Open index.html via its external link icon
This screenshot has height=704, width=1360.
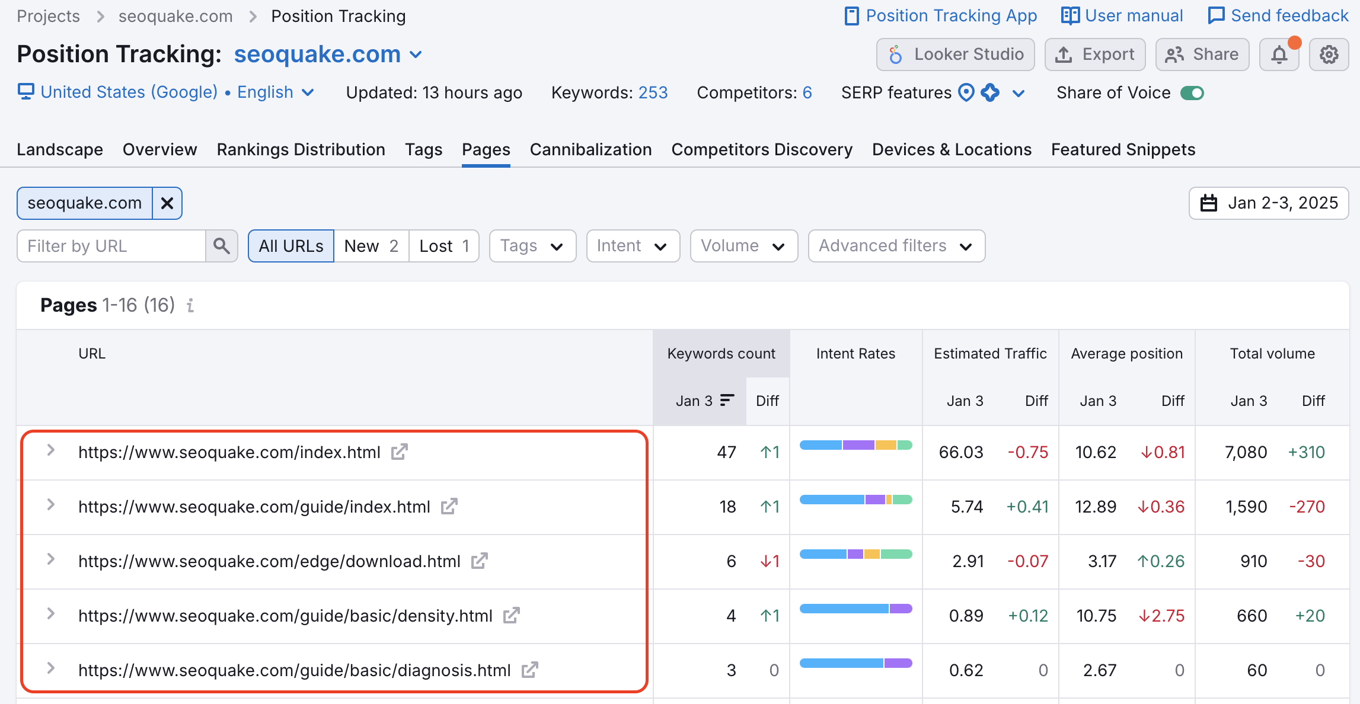click(400, 452)
